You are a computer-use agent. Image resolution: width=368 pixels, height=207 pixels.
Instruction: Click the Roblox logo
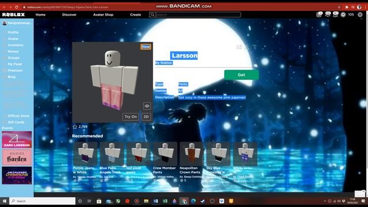(13, 14)
